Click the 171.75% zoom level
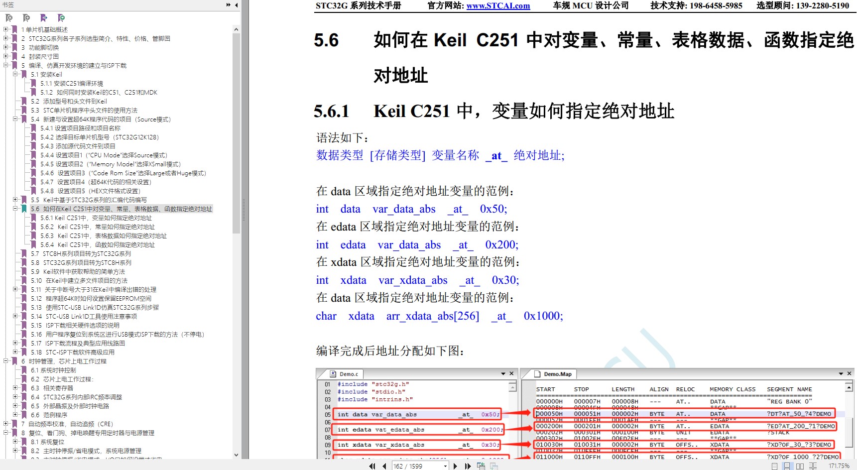 839,466
